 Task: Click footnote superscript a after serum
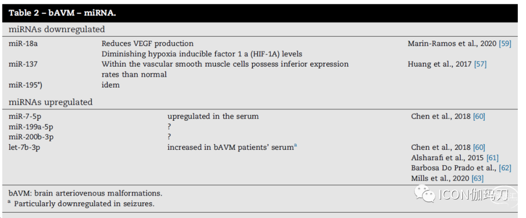coord(295,145)
